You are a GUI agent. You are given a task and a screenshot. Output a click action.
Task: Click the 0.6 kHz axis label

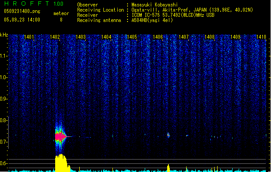pyautogui.click(x=3, y=163)
